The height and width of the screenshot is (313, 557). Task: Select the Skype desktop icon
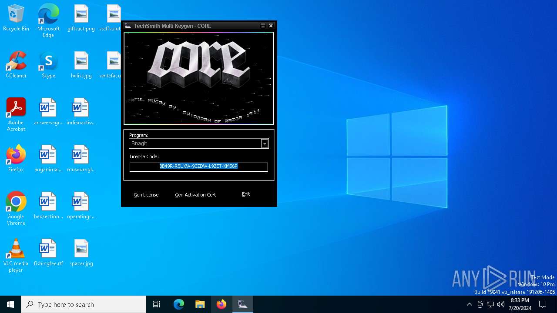click(x=48, y=65)
